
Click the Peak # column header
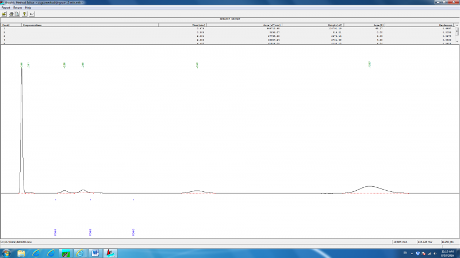coord(11,25)
